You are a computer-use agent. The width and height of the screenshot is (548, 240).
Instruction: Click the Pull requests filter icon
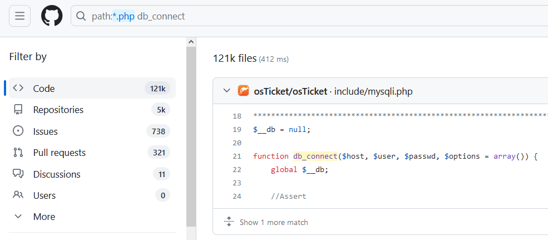(18, 153)
